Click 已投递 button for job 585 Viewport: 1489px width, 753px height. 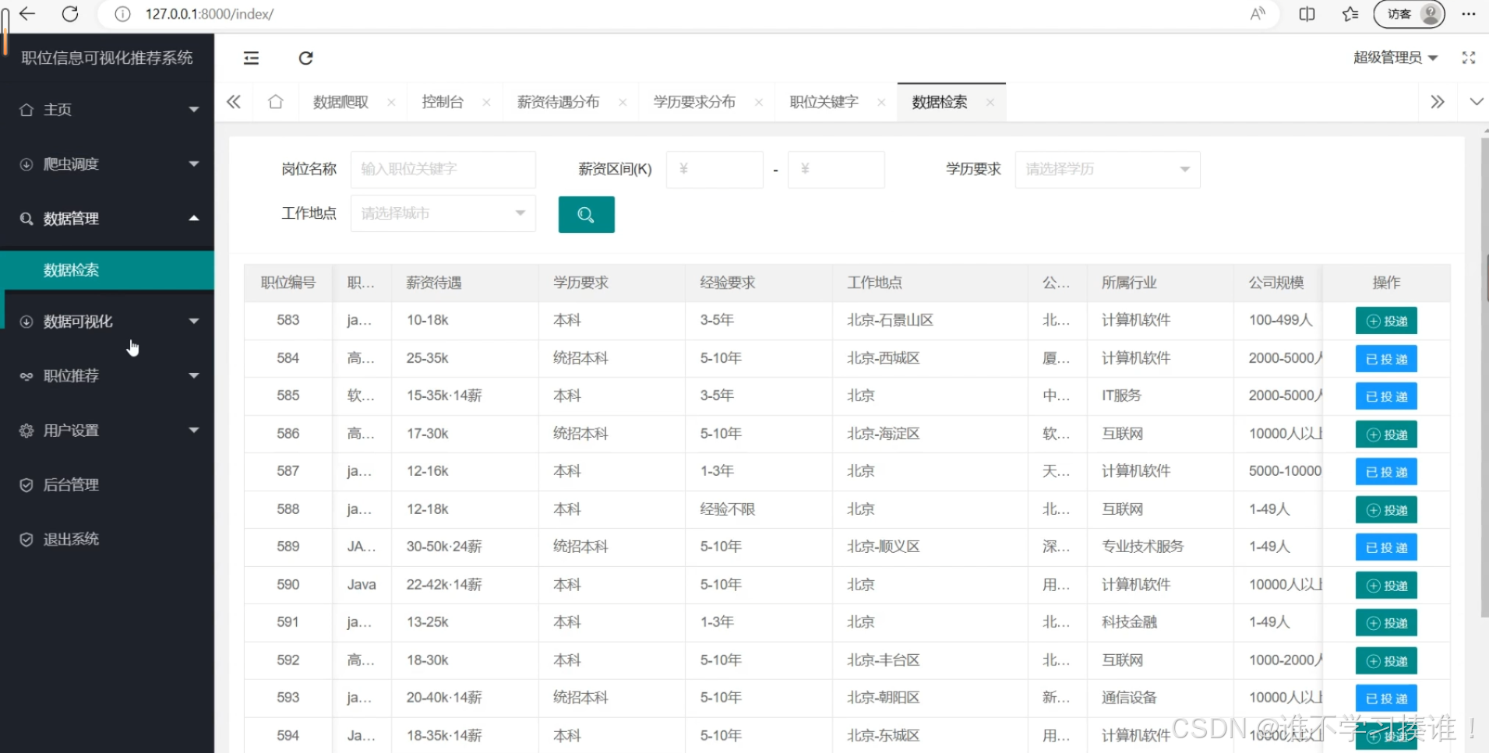coord(1386,396)
